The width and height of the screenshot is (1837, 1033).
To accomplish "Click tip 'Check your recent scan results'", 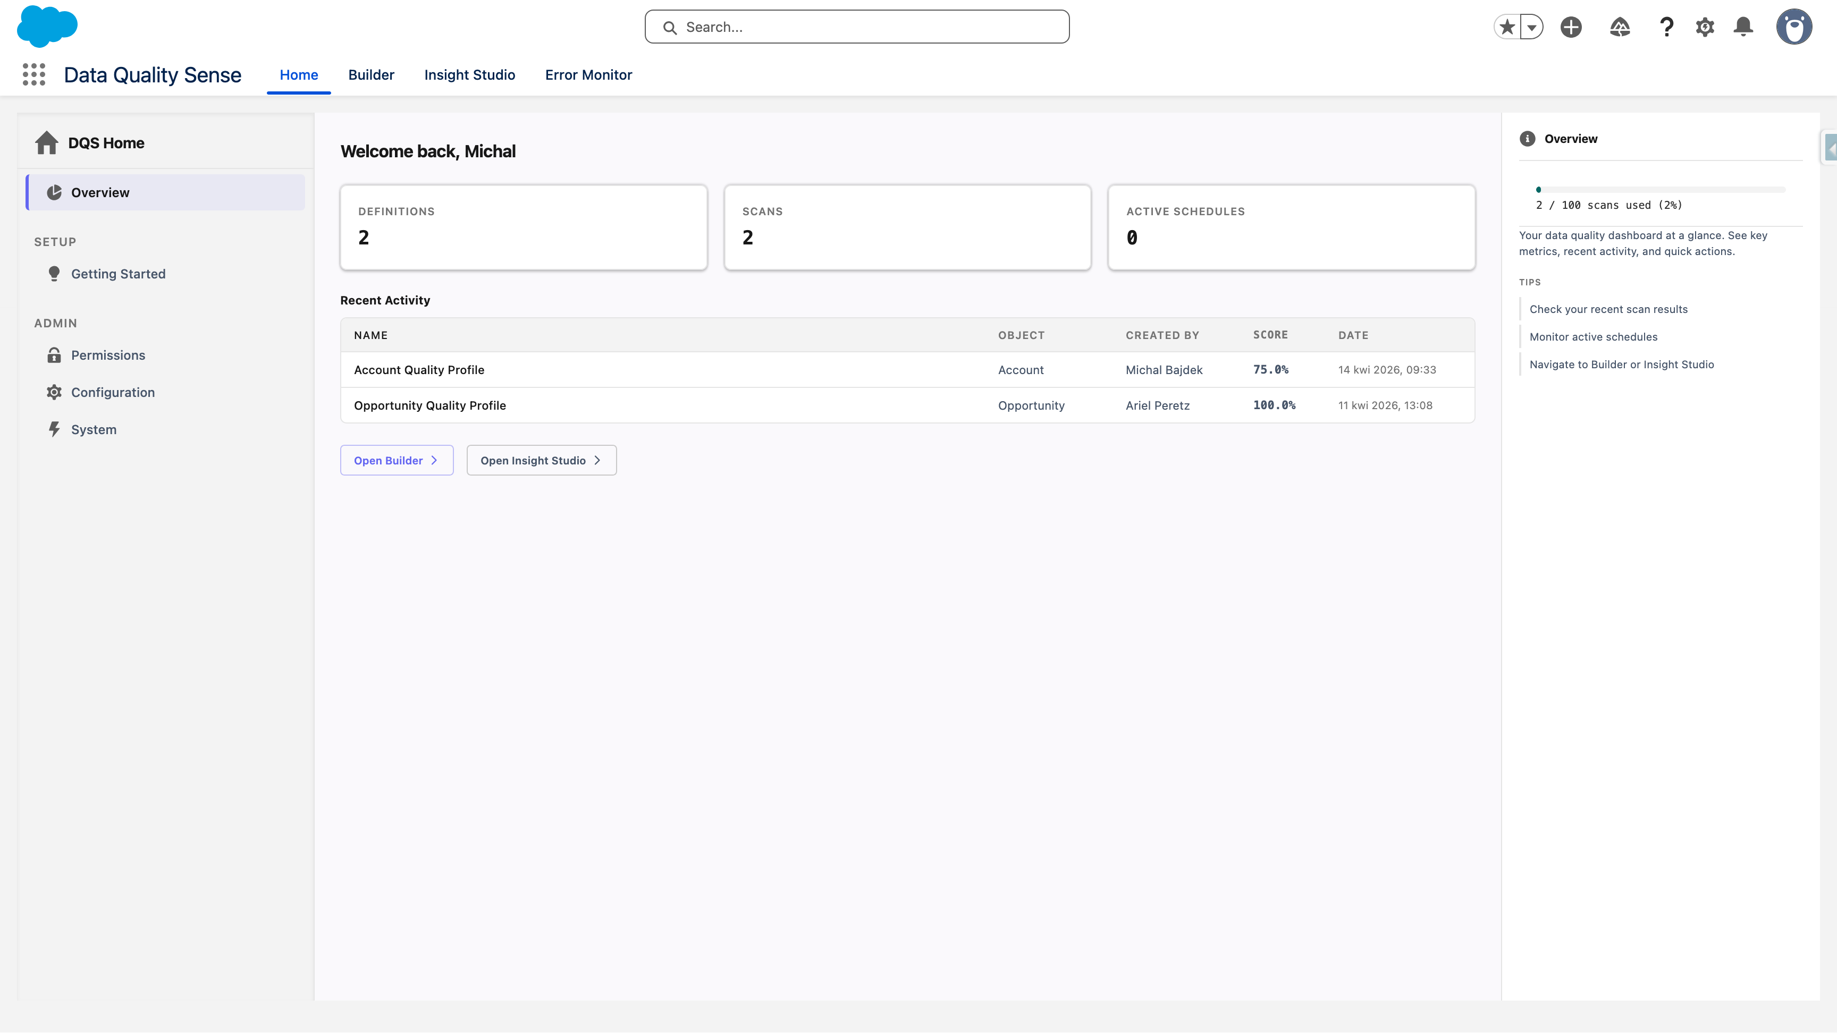I will pyautogui.click(x=1608, y=309).
